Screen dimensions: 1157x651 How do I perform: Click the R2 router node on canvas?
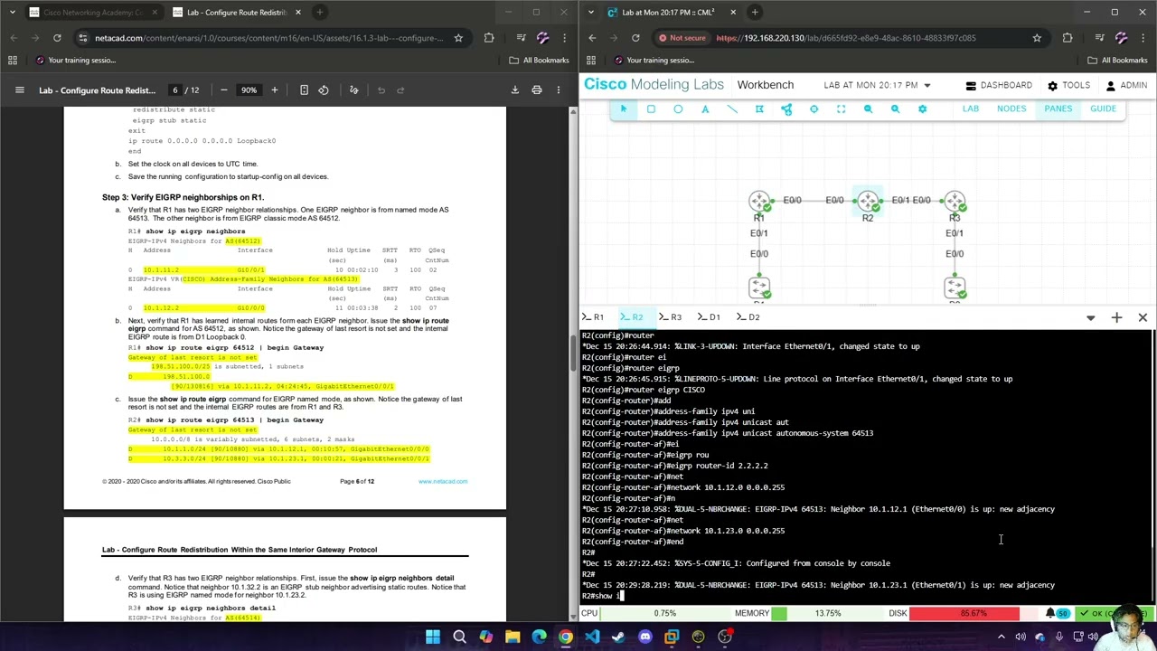[x=868, y=201]
